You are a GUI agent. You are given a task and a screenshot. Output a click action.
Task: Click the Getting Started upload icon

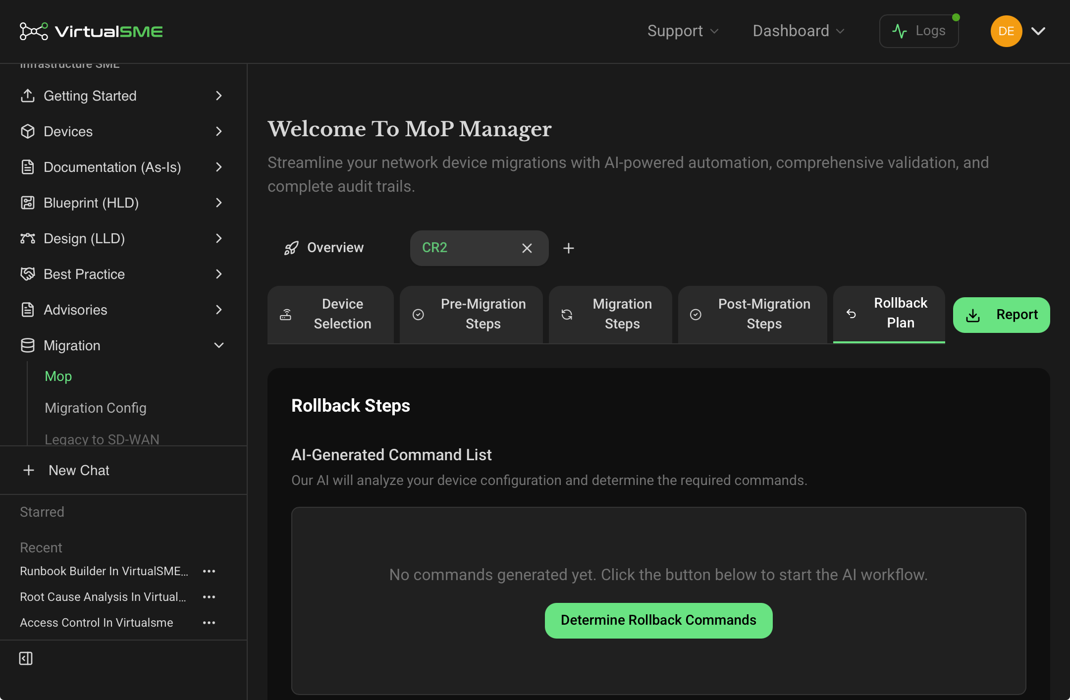point(28,96)
